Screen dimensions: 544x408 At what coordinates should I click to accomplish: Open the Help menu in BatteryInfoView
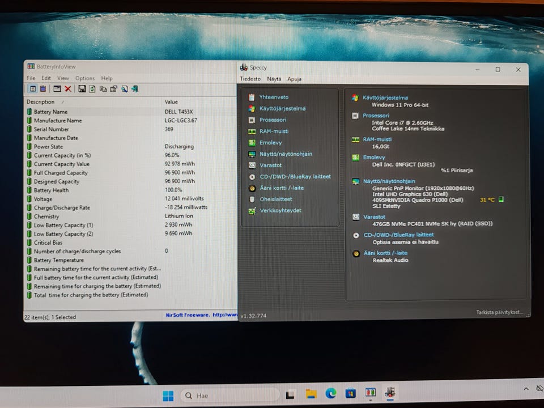(x=107, y=78)
